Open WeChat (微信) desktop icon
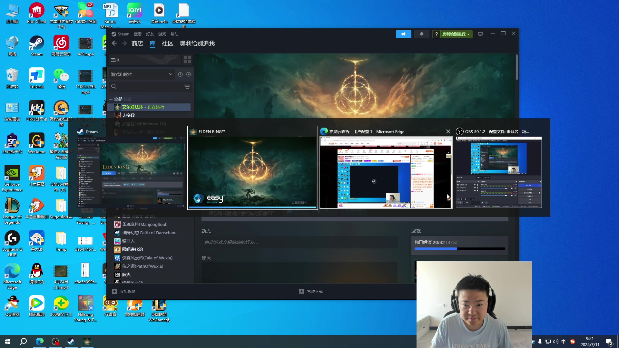Image resolution: width=619 pixels, height=348 pixels. (x=61, y=78)
